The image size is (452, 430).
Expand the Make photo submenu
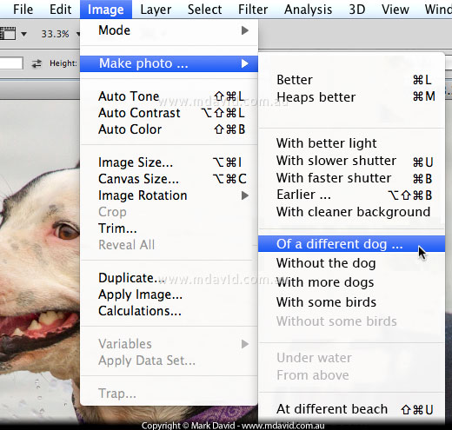[169, 63]
